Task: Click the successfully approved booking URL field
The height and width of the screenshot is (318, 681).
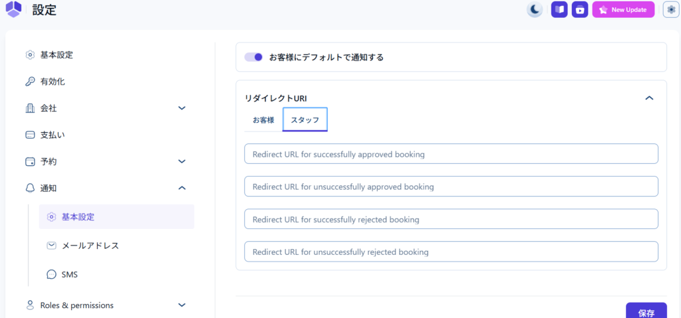Action: coord(451,154)
